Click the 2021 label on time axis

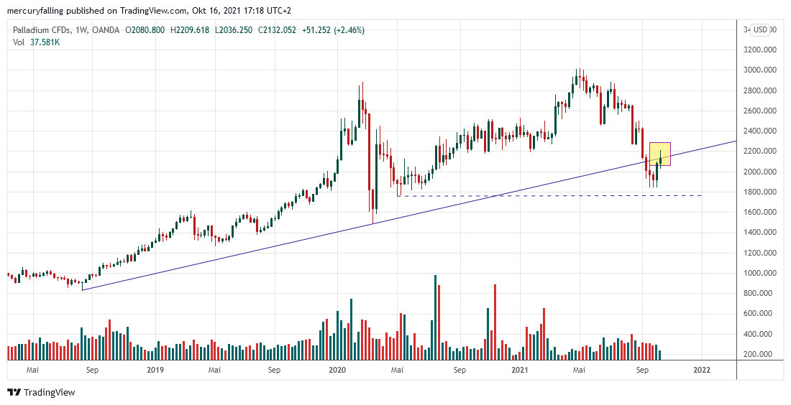coord(520,371)
